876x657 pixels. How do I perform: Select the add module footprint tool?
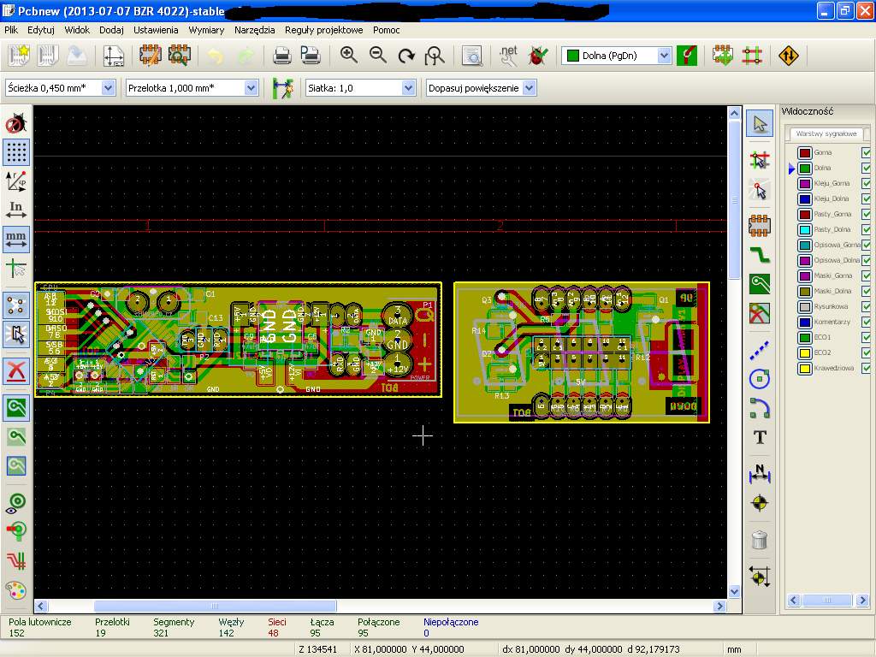tap(760, 226)
